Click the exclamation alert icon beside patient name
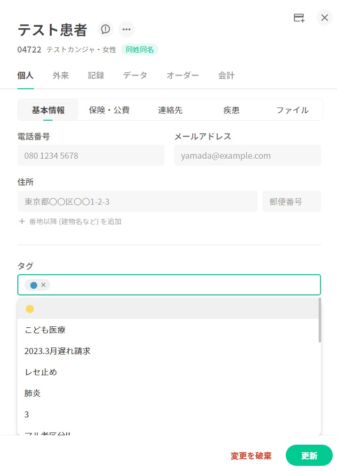This screenshot has height=471, width=337. [x=106, y=30]
